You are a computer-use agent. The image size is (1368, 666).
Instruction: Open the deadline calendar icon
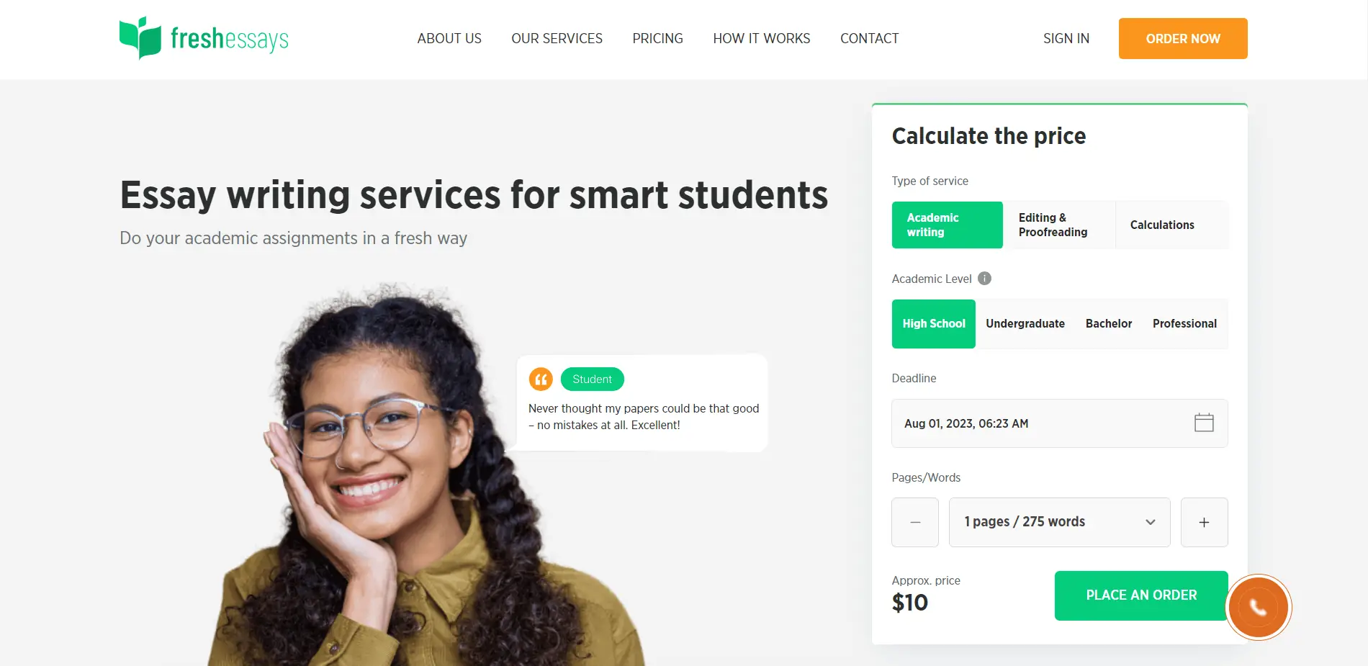tap(1204, 423)
